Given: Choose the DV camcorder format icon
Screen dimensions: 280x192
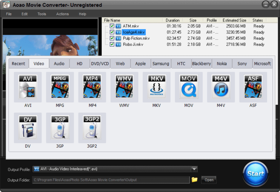Looking at the screenshot, I should [28, 128].
